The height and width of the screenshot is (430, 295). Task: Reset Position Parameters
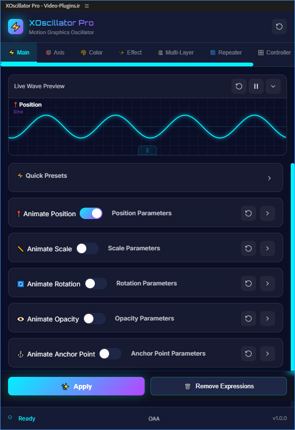point(248,213)
